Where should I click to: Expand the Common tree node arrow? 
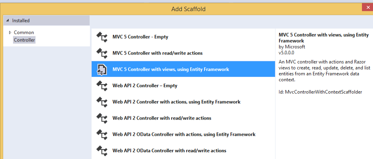(x=10, y=32)
